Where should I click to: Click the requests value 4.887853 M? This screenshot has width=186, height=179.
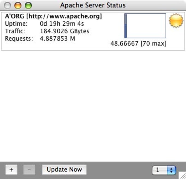point(57,38)
